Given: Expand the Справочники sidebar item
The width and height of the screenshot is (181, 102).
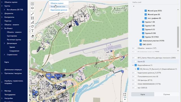Looking at the screenshot, I should point(5,55).
